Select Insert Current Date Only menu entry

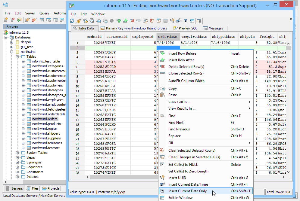click(x=206, y=191)
